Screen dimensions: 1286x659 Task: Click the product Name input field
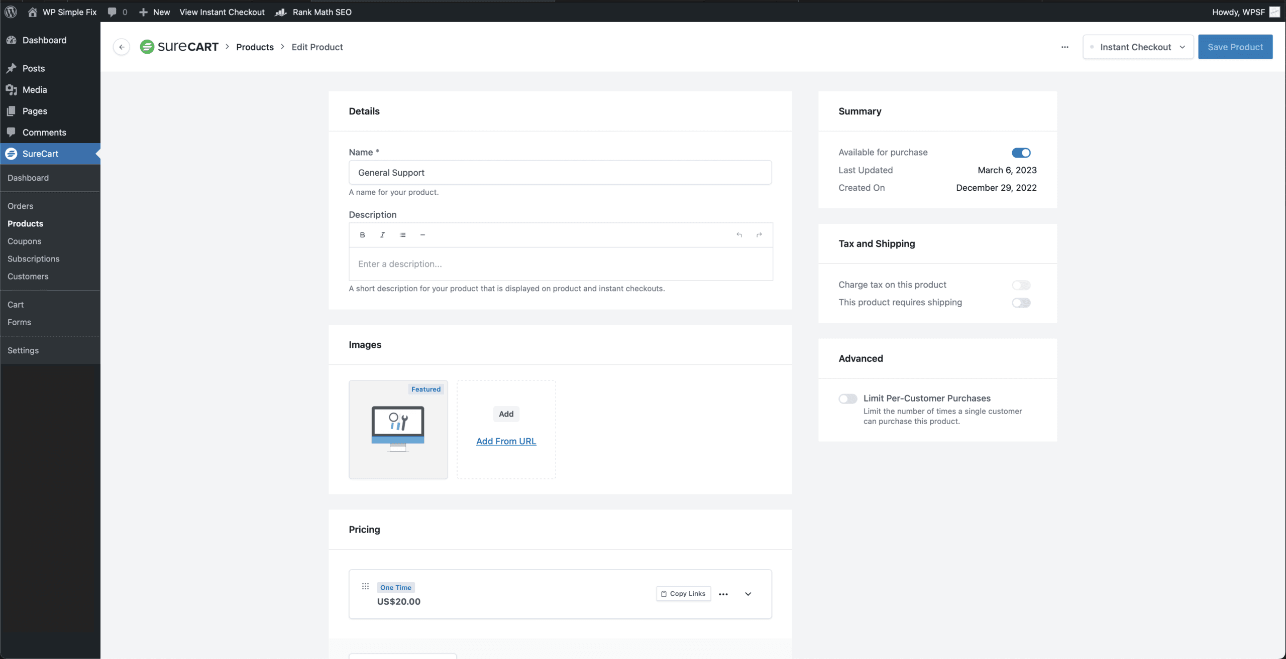(x=560, y=173)
